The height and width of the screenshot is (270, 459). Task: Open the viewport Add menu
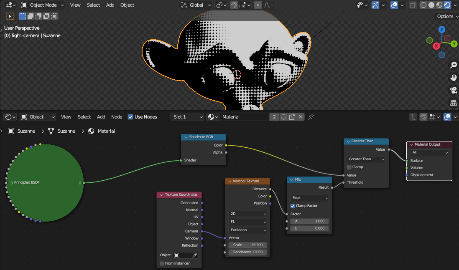click(x=110, y=5)
